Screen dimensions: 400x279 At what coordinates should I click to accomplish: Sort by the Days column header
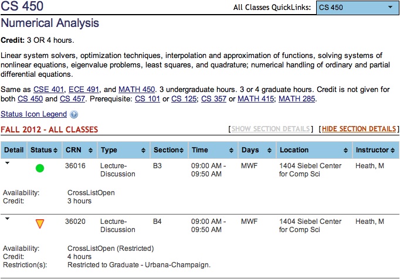click(x=256, y=151)
